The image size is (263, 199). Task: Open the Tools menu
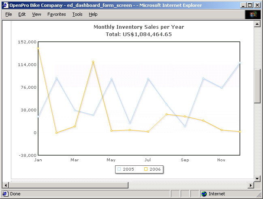77,14
